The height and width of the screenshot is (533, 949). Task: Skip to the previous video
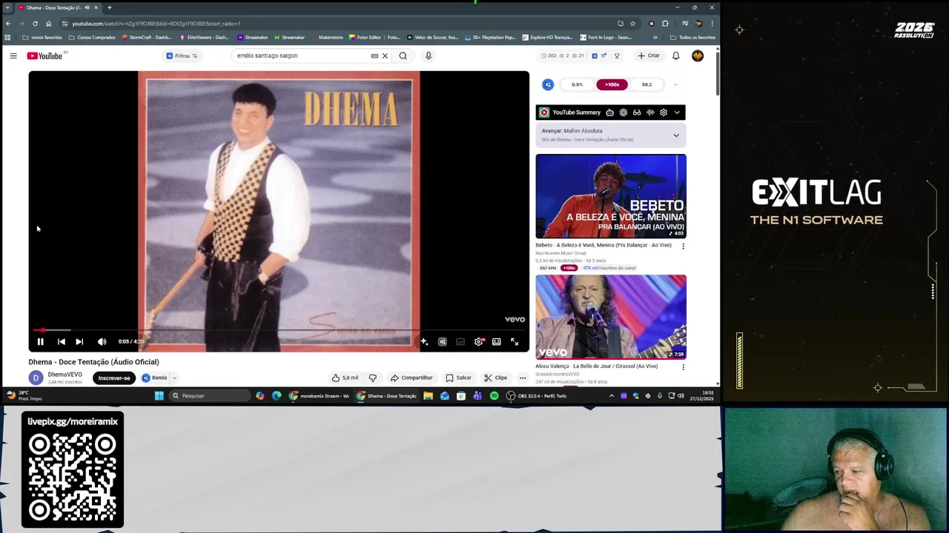tap(61, 341)
